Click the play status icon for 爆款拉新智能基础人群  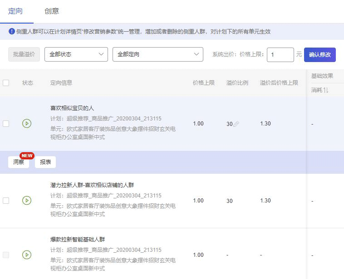click(27, 255)
